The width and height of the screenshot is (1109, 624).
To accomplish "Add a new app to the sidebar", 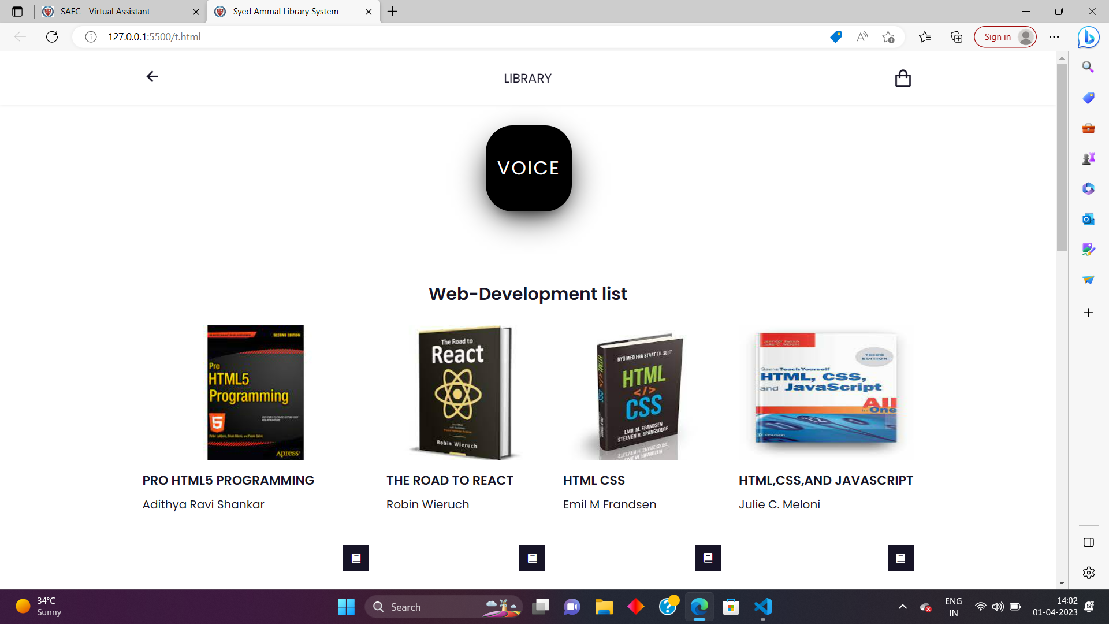I will (1088, 313).
